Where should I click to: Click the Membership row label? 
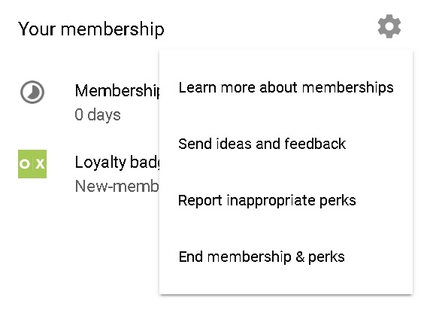pyautogui.click(x=117, y=91)
